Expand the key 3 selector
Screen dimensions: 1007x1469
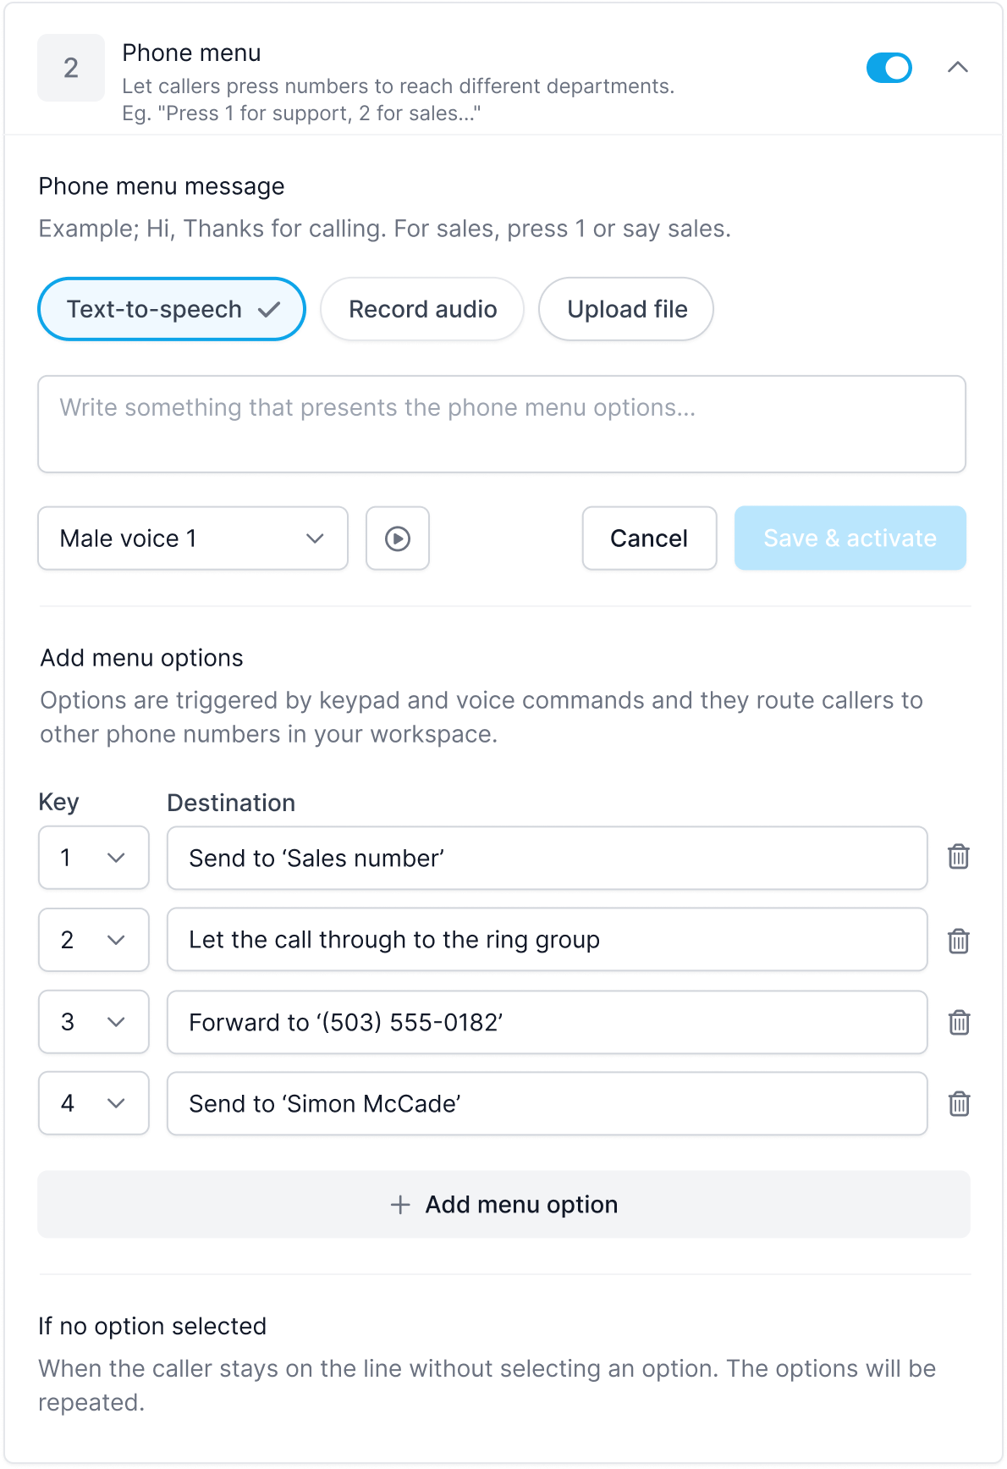pos(94,1022)
